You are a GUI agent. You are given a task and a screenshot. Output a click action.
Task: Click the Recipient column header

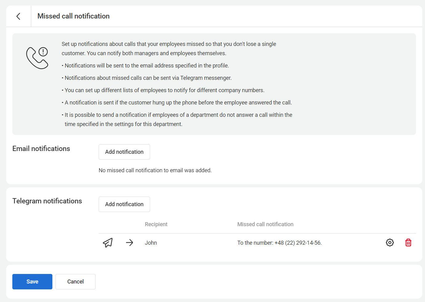[x=156, y=224]
